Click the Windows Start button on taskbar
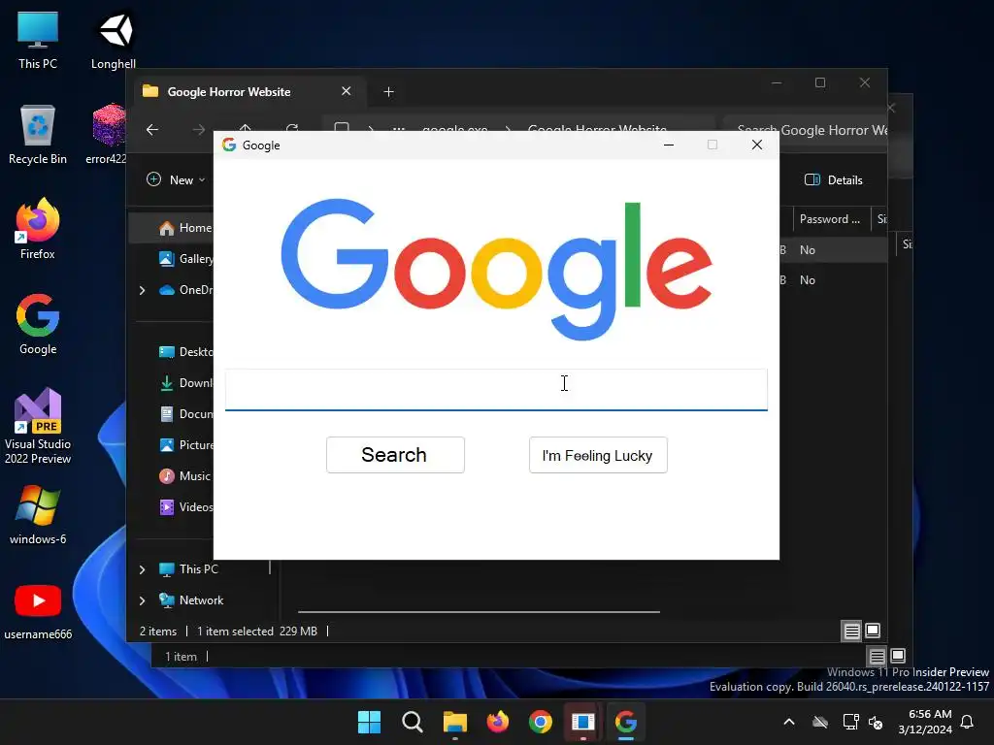This screenshot has width=994, height=745. click(369, 722)
